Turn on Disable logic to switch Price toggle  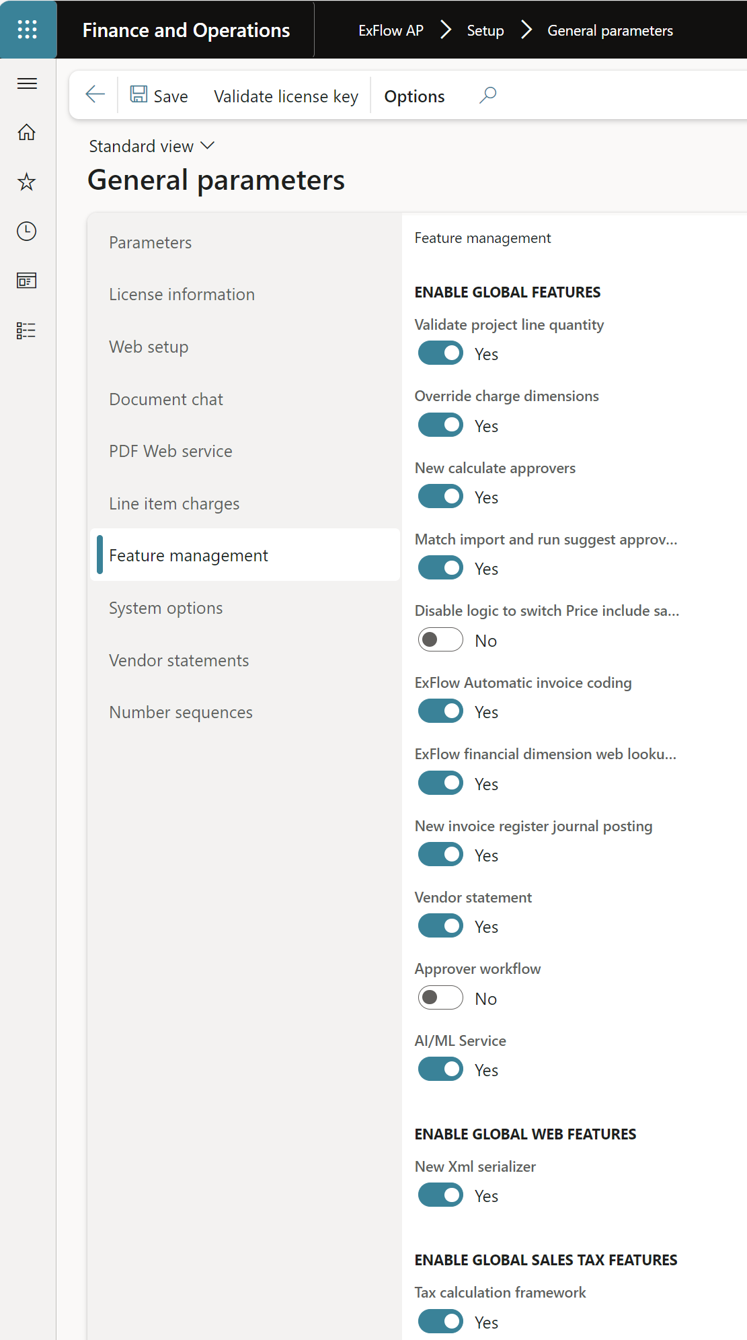(440, 640)
